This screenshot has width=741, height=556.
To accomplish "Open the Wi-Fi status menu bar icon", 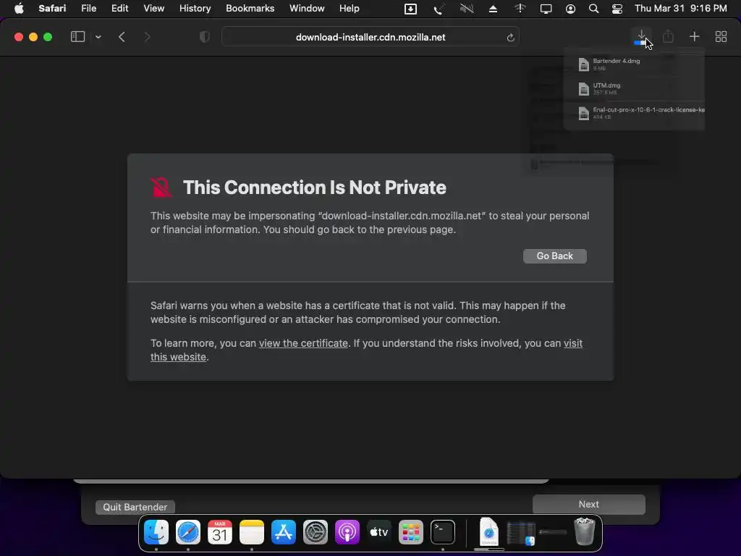I will tap(520, 9).
